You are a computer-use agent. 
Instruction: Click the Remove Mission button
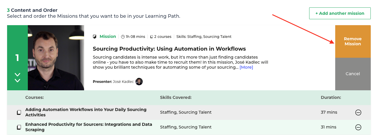[353, 41]
